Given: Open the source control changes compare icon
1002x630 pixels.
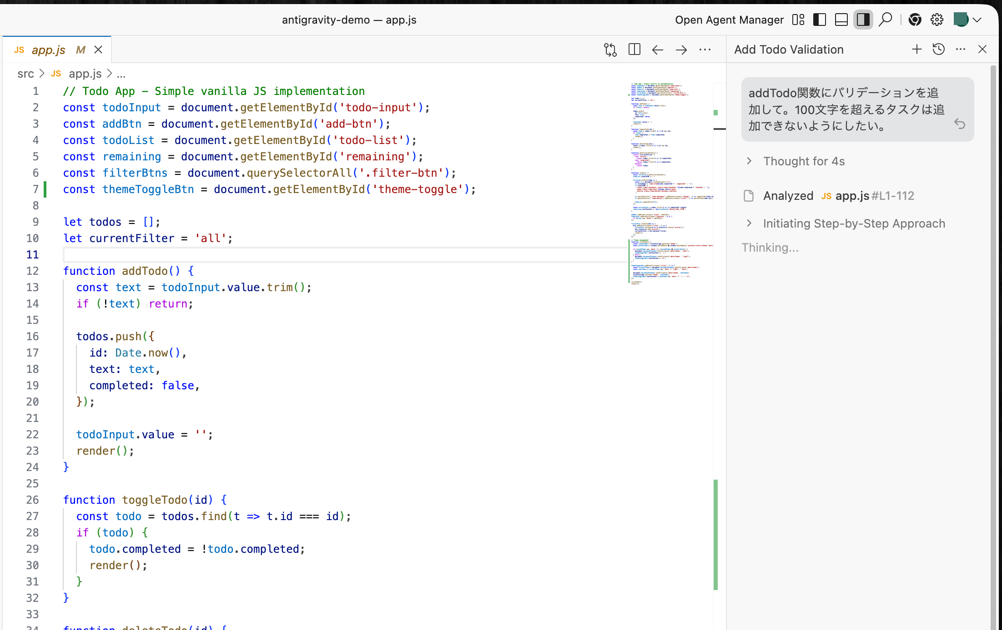Looking at the screenshot, I should tap(610, 50).
